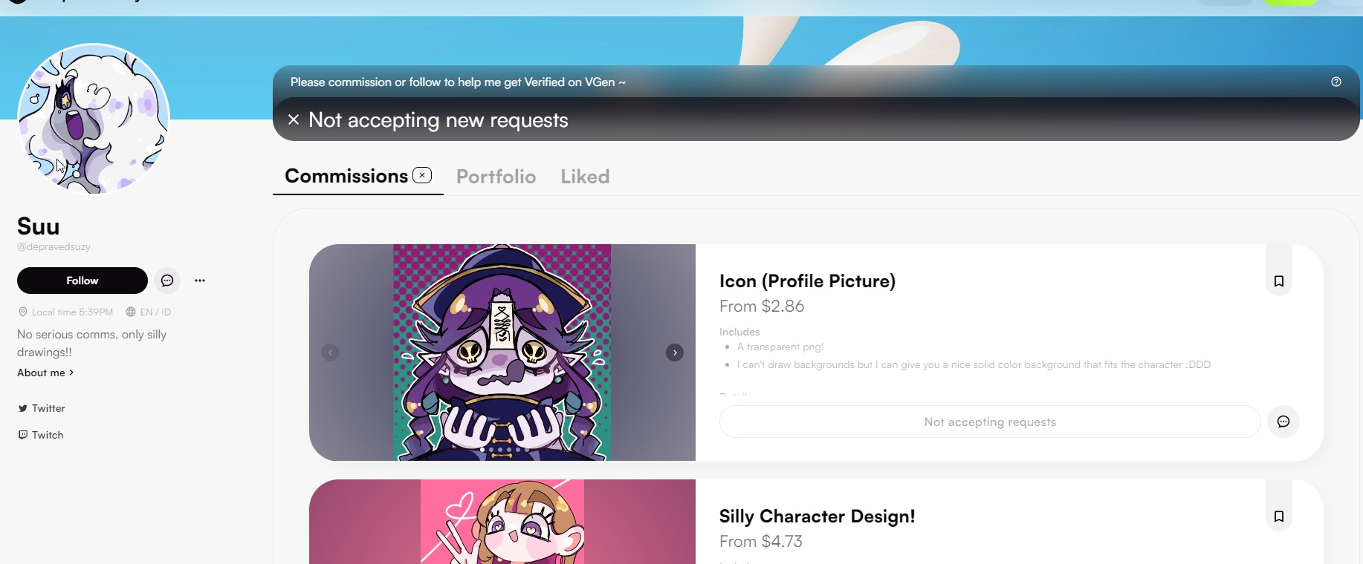
Task: Click the From $2.86 price text
Action: coord(762,306)
